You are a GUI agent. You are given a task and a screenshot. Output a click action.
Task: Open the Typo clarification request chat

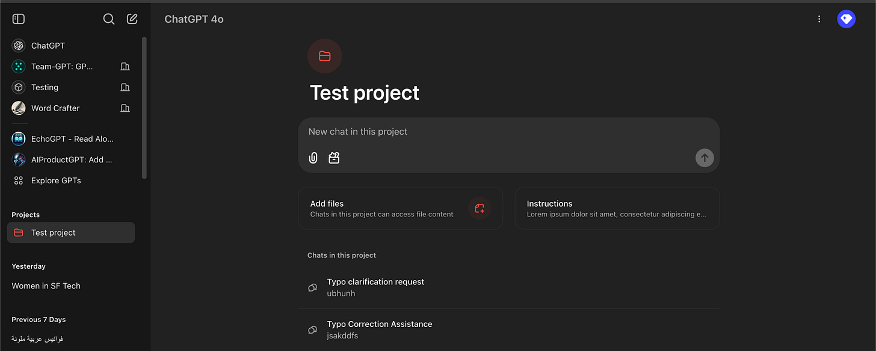pos(509,287)
